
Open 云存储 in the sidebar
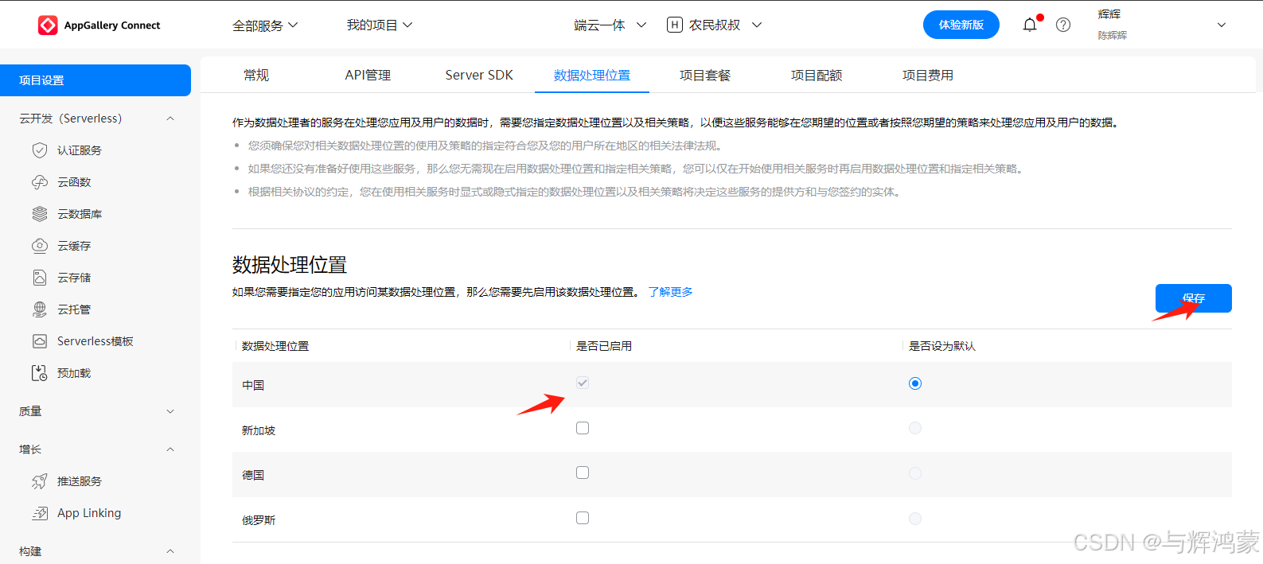[x=74, y=278]
